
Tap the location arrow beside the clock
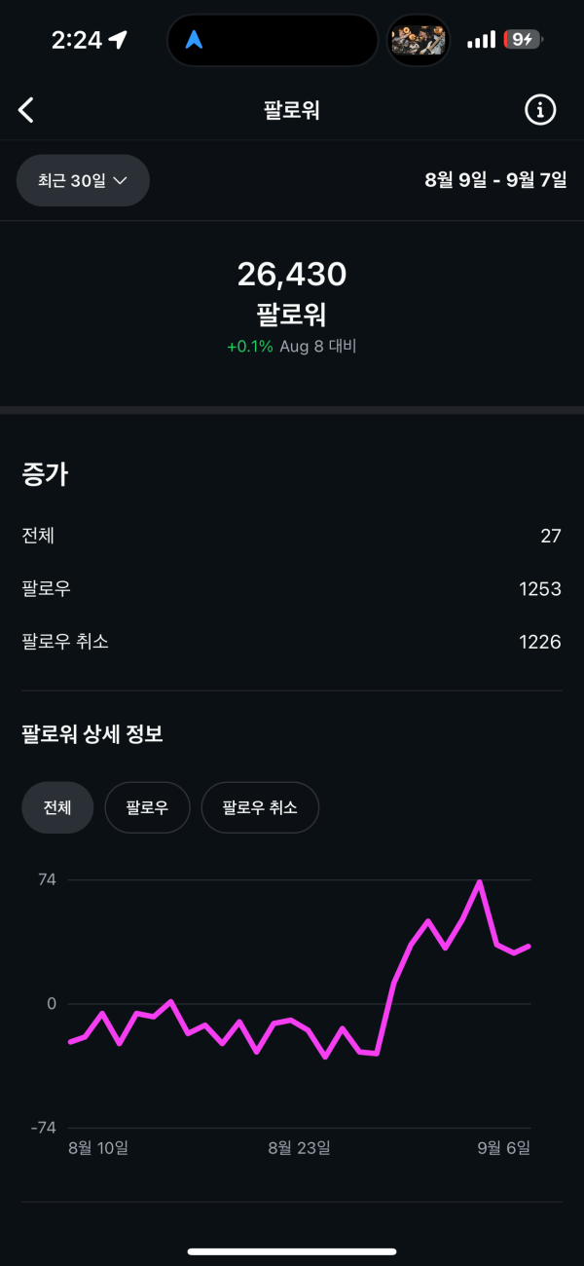coord(118,40)
